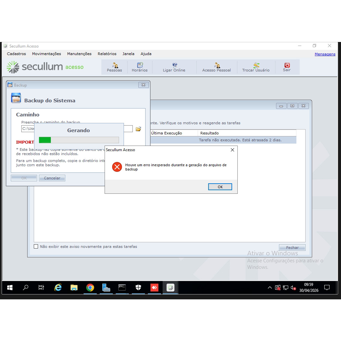Viewport: 341px width, 341px height.
Task: Select the Secullum Acesso taskbar icon
Action: 170,288
